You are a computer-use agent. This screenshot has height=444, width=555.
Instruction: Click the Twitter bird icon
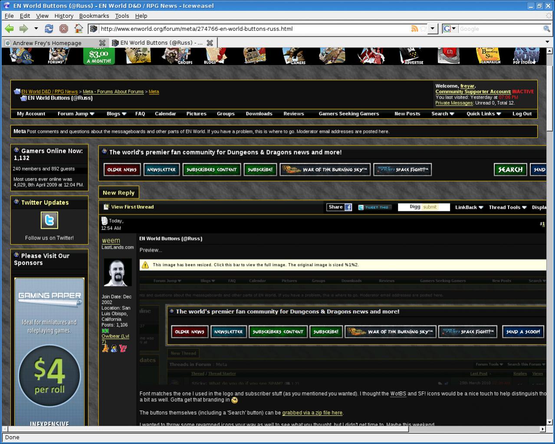49,220
